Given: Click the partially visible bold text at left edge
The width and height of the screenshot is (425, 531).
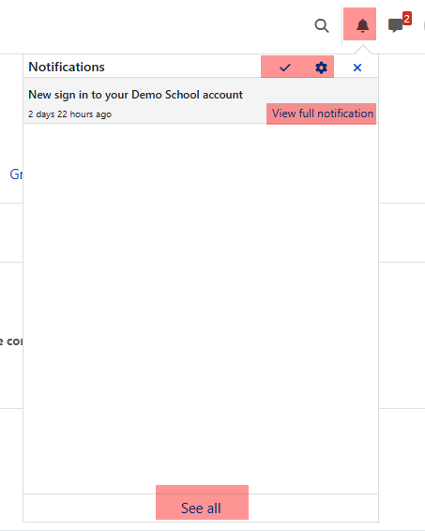Looking at the screenshot, I should 11,341.
